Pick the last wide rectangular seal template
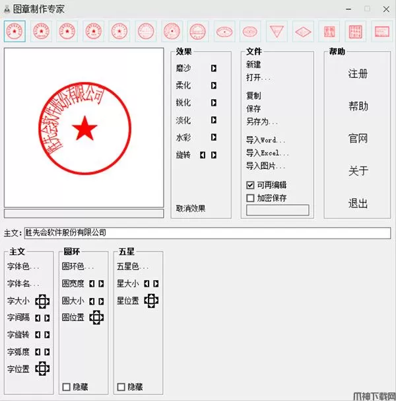The width and height of the screenshot is (396, 401). click(382, 32)
